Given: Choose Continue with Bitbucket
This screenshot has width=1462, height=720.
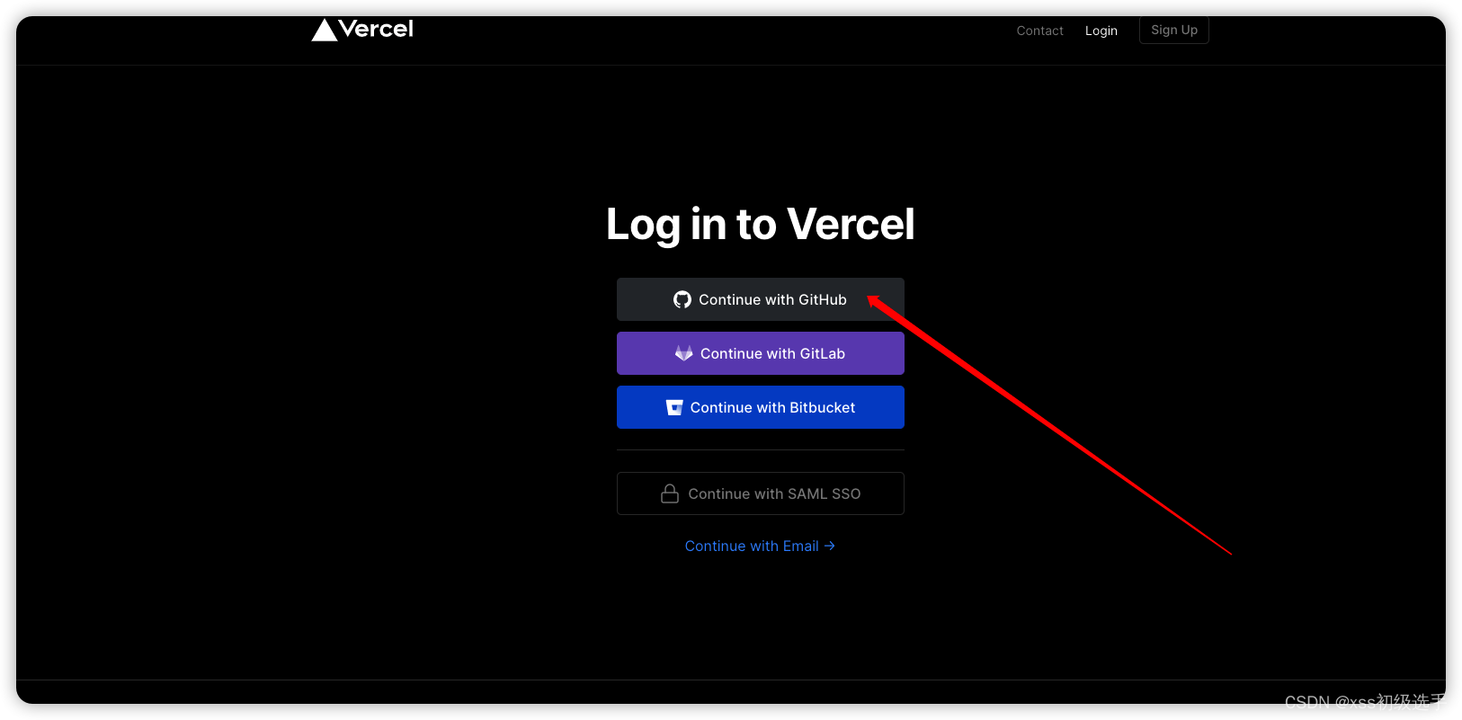Looking at the screenshot, I should pos(760,407).
